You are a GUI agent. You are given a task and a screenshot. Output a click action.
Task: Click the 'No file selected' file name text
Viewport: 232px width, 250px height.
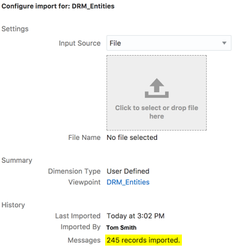[x=132, y=137]
